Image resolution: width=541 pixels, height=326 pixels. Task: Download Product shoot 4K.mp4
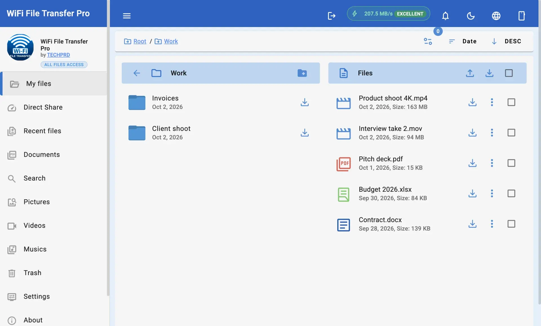click(x=472, y=102)
